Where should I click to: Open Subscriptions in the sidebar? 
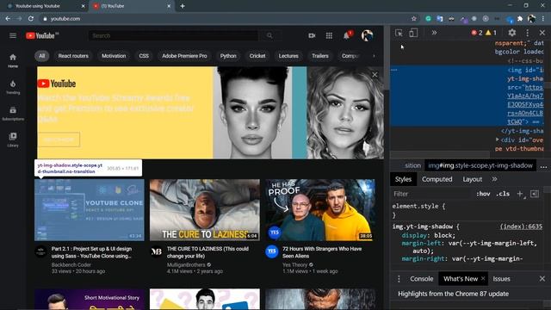click(x=13, y=114)
